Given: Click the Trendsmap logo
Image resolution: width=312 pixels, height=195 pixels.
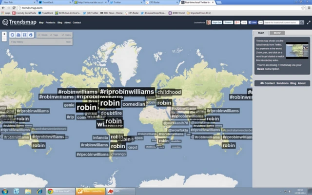Looking at the screenshot, I should [x=19, y=22].
